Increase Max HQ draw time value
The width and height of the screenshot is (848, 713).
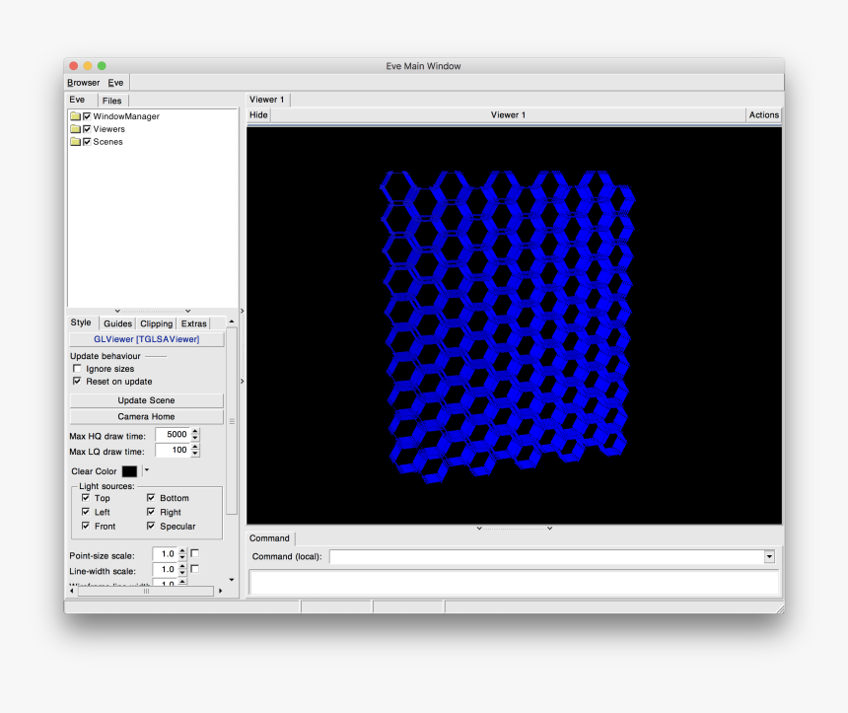tap(195, 431)
